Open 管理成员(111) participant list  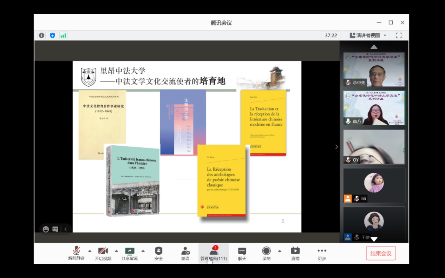(x=214, y=253)
